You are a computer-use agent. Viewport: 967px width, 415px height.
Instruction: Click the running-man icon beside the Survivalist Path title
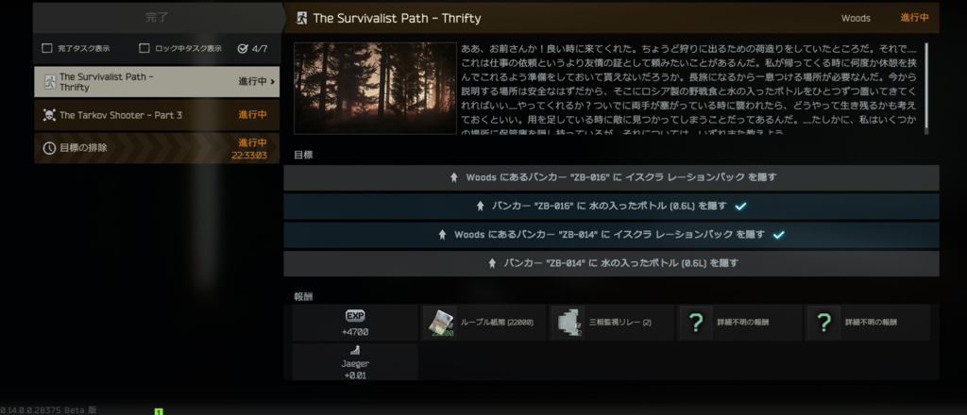pos(301,18)
